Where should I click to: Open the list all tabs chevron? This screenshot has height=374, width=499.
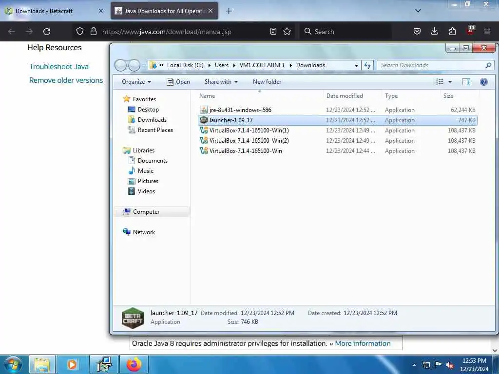pyautogui.click(x=418, y=11)
